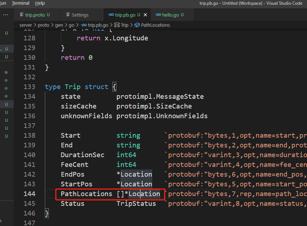Expand the go folder in the breadcrumb
This screenshot has width=307, height=226.
(x=71, y=25)
